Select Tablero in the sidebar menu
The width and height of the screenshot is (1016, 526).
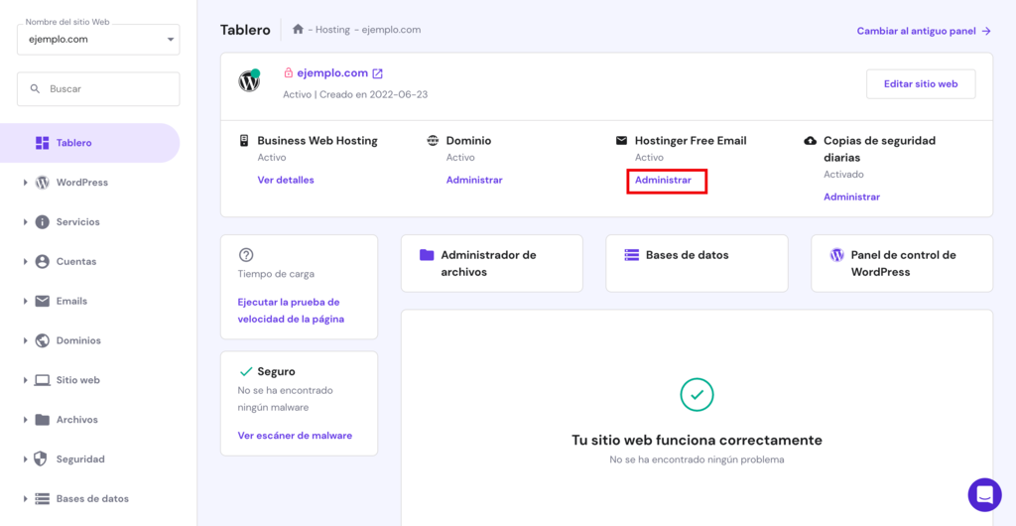pos(89,143)
